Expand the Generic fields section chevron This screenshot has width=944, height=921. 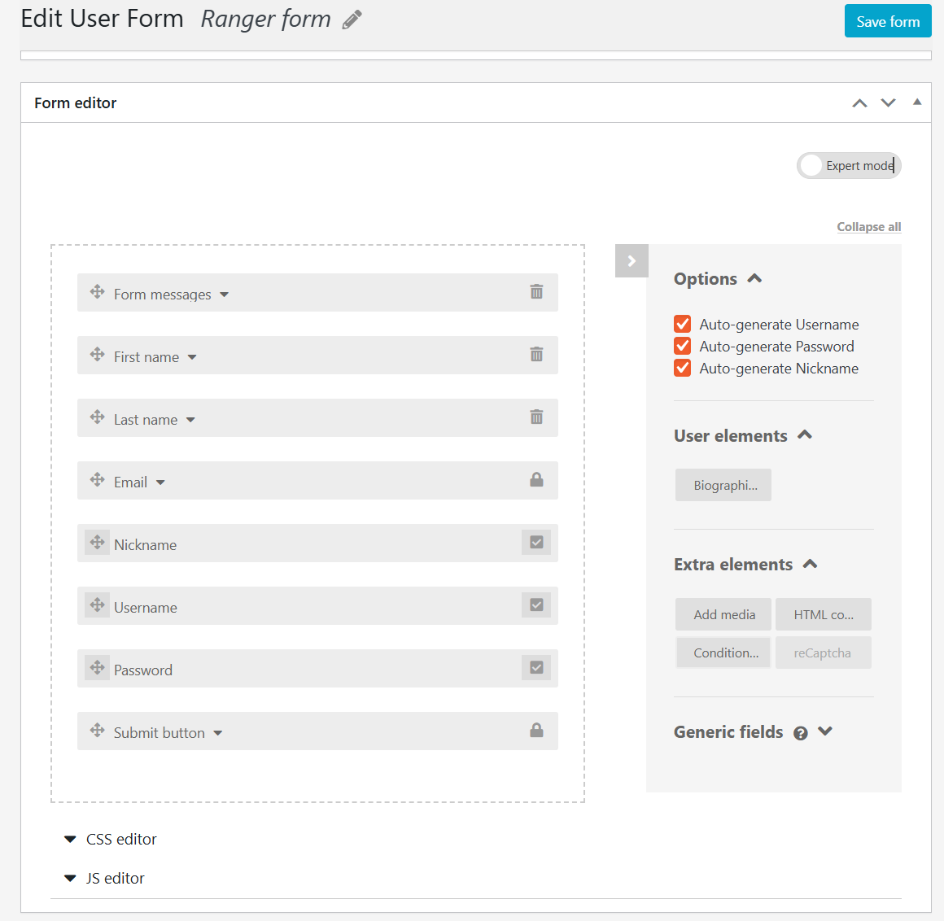(x=825, y=731)
